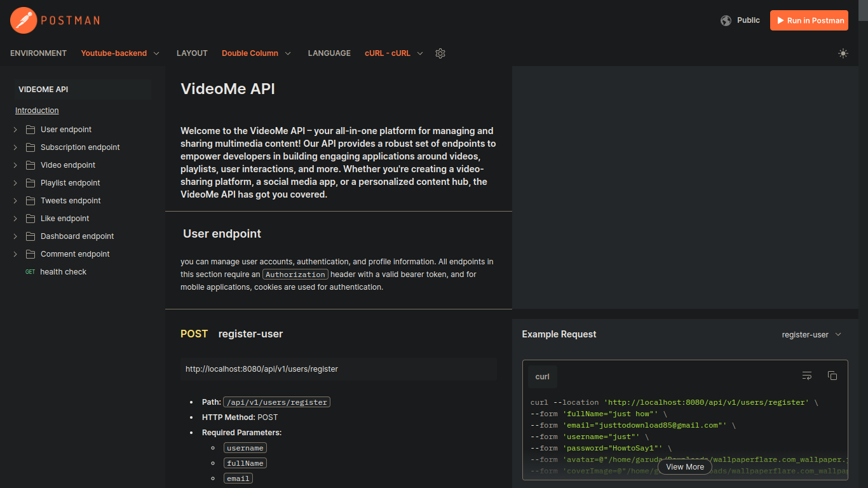Click Like endpoint folder icon

click(30, 219)
